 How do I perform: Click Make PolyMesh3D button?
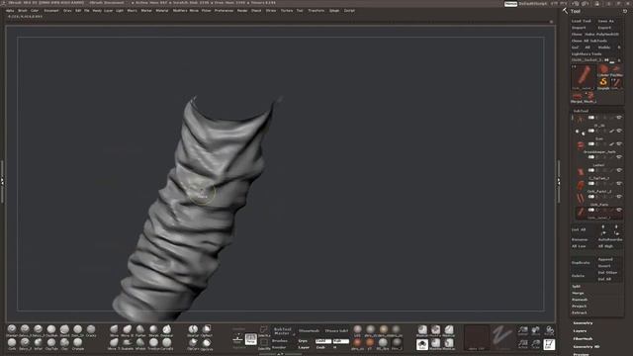pyautogui.click(x=601, y=35)
